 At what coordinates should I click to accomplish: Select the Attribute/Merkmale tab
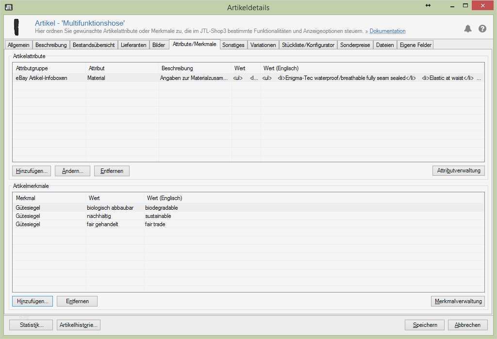194,44
